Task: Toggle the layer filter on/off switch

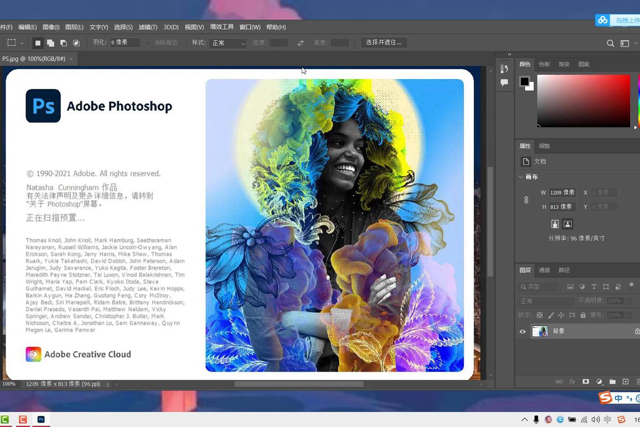Action: (x=631, y=285)
